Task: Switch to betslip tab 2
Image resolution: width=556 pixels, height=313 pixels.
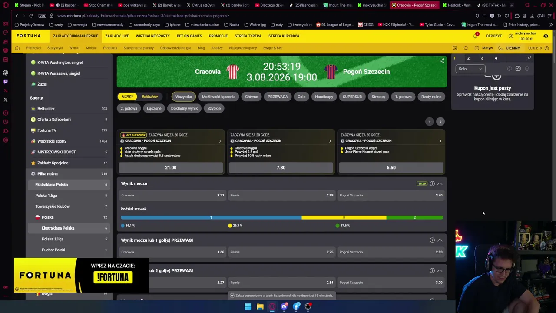Action: (468, 58)
